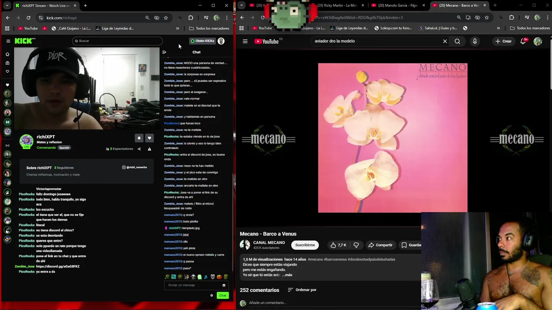552x310 pixels.
Task: Click the Kick sidebar home icon
Action: (x=7, y=54)
